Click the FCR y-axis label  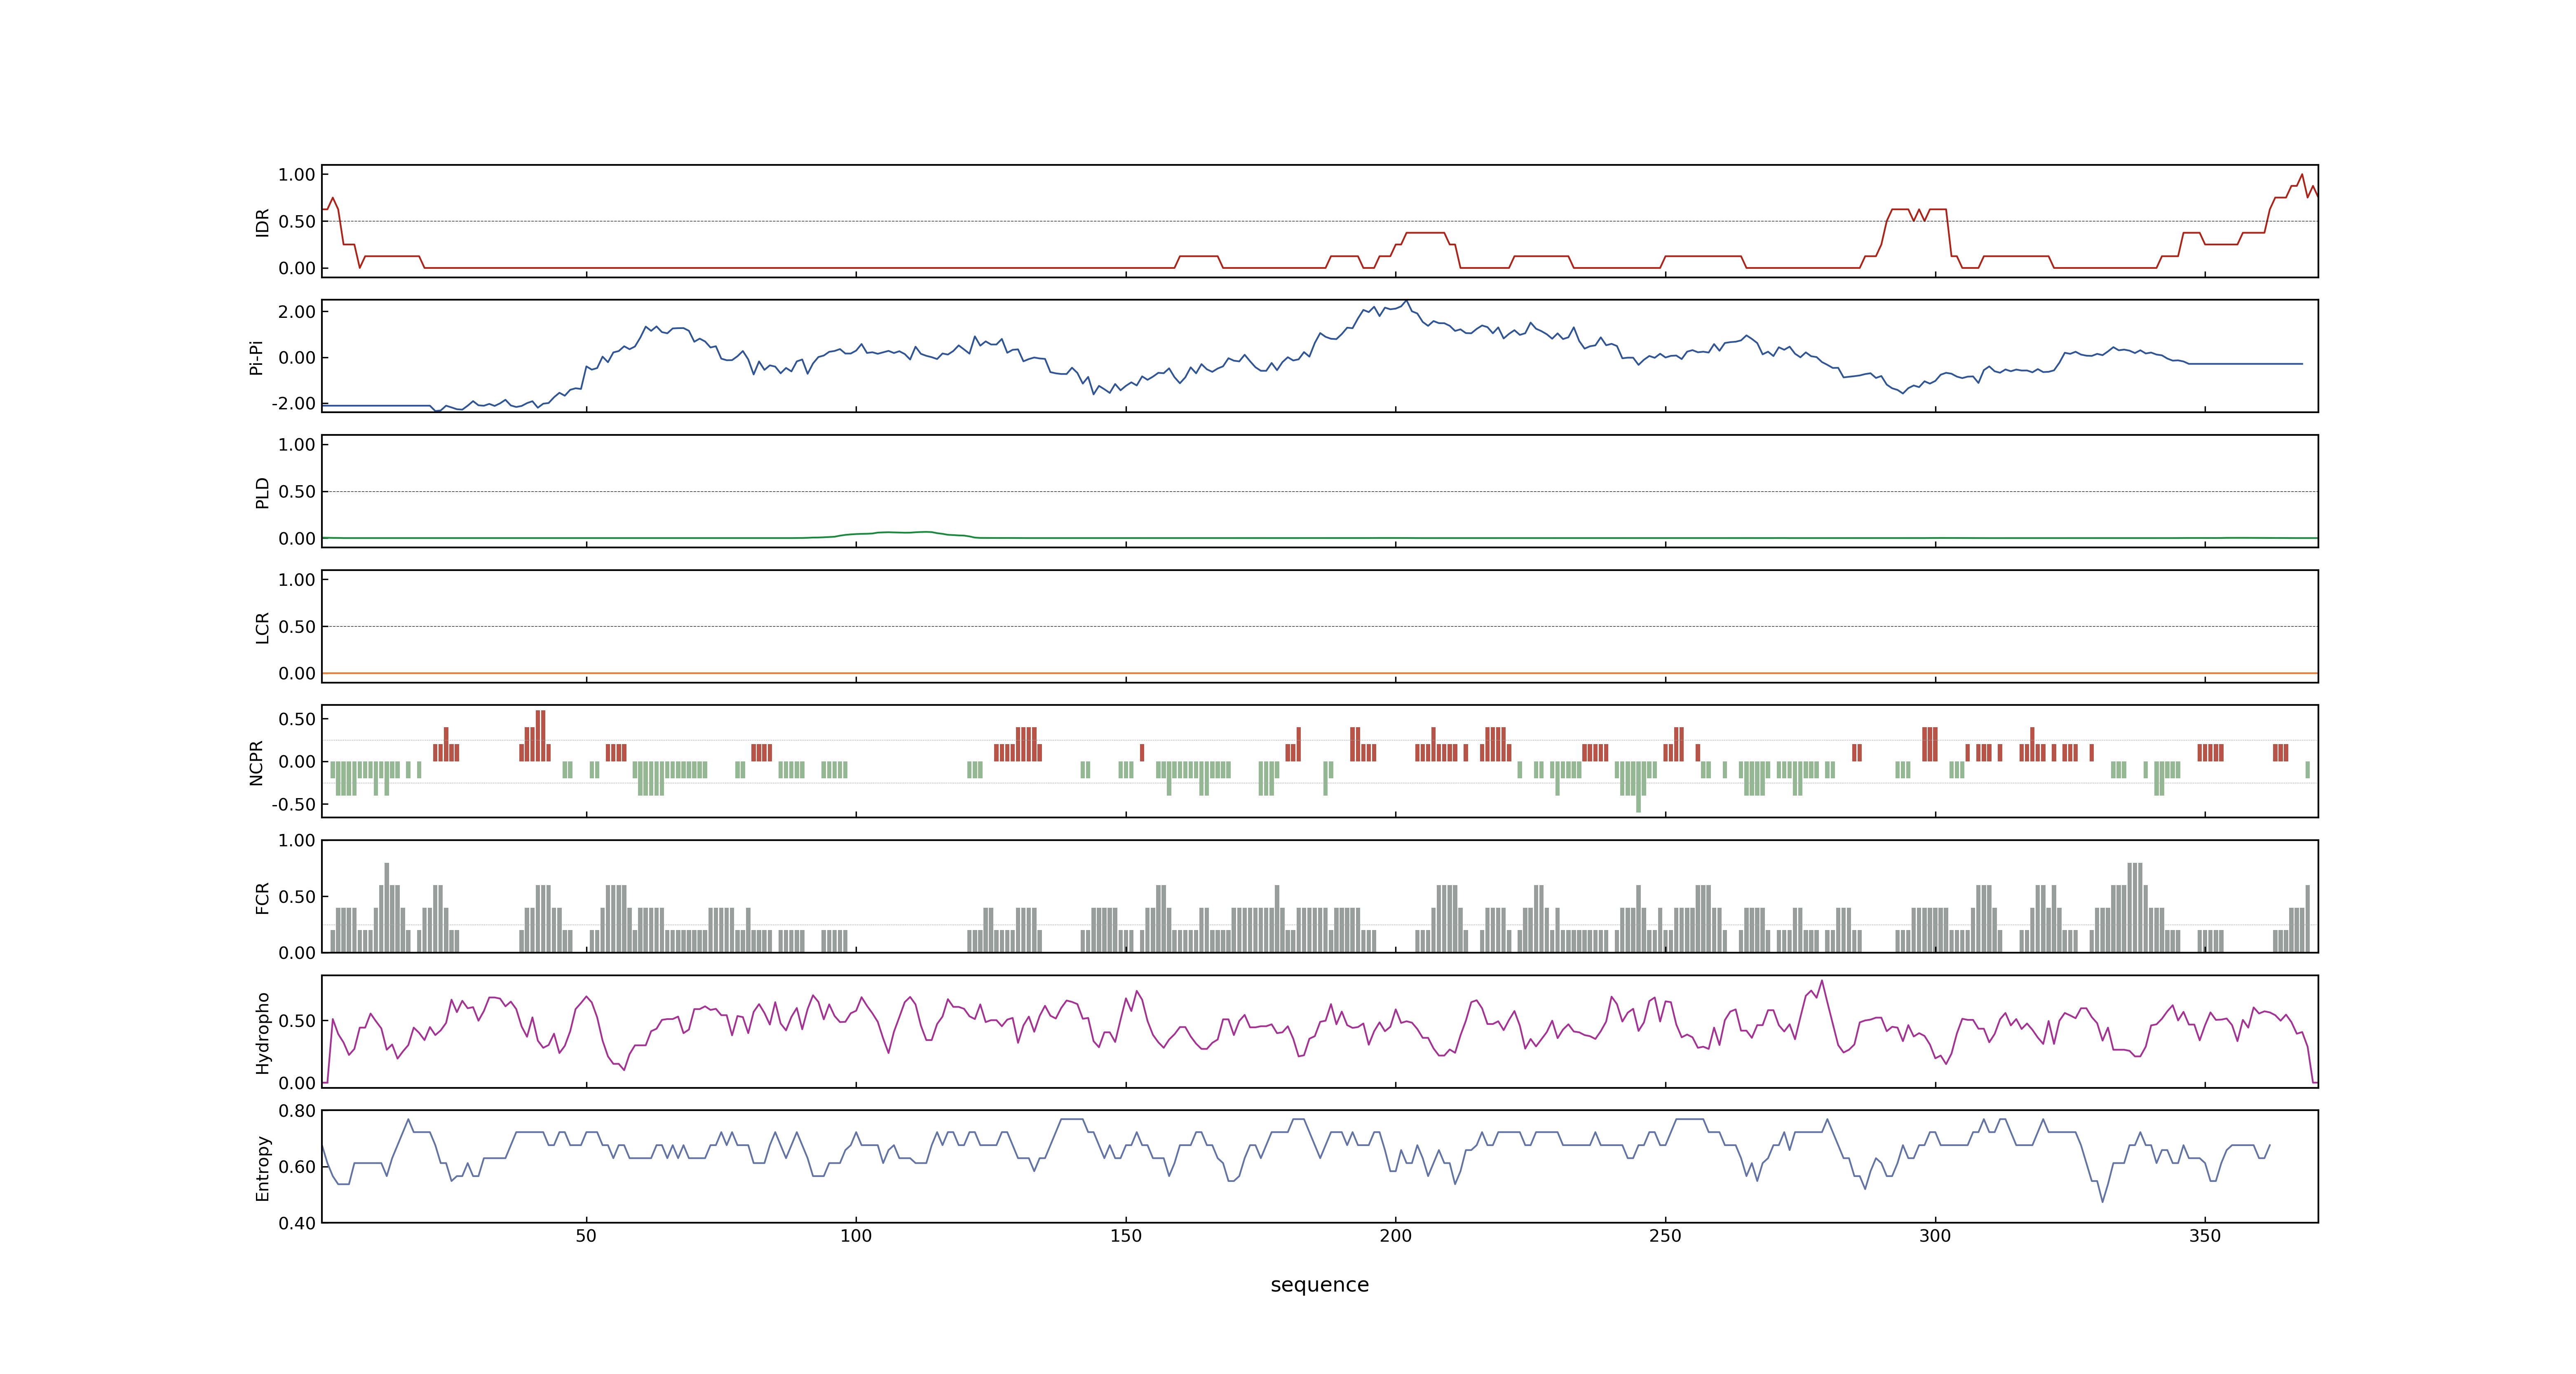coord(262,897)
